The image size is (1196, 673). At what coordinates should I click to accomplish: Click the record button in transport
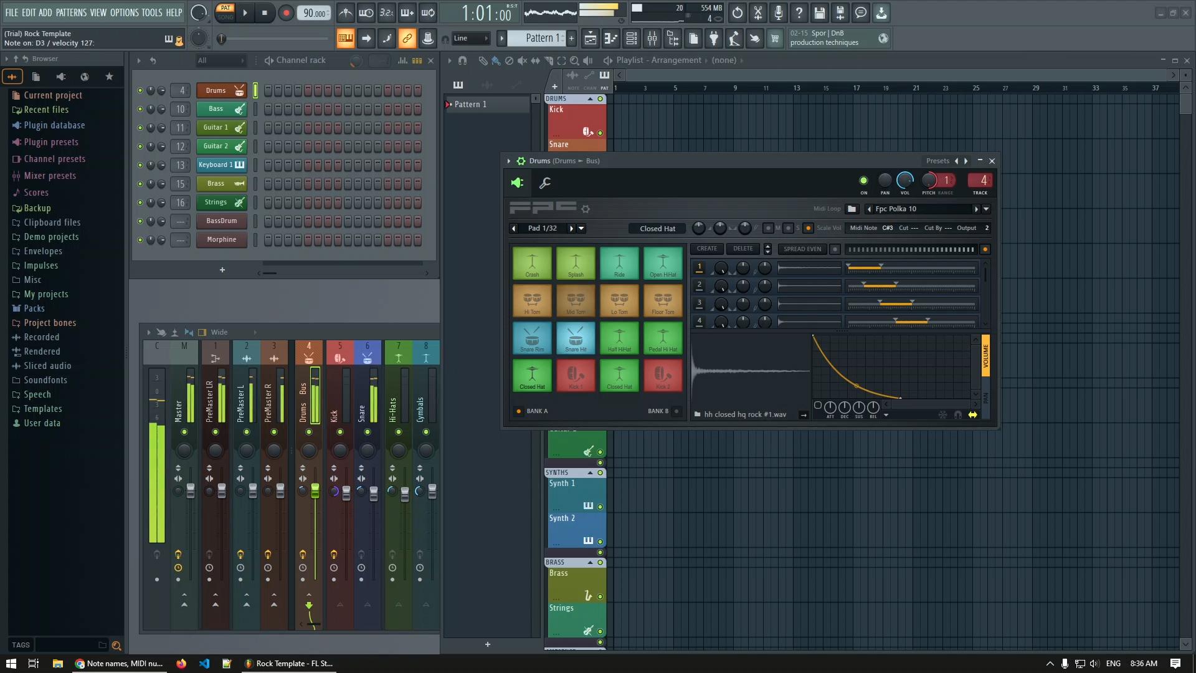286,13
